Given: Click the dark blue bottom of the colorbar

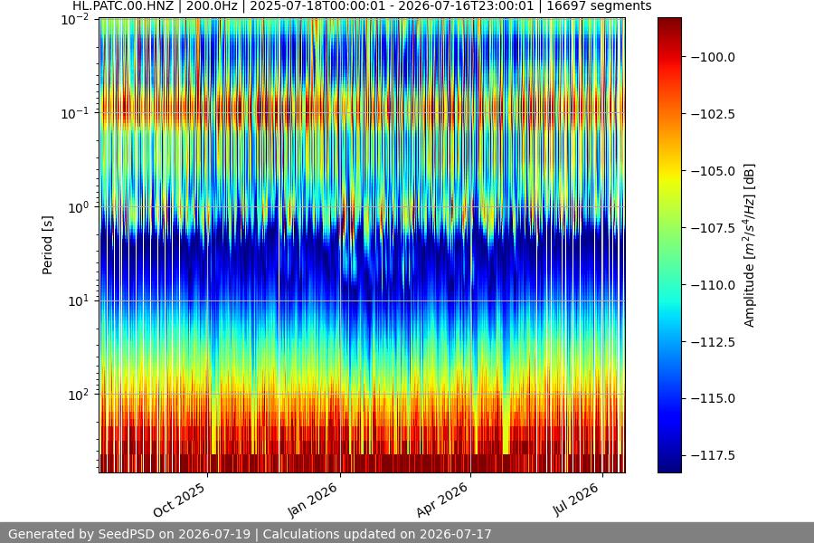Looking at the screenshot, I should click(x=669, y=465).
